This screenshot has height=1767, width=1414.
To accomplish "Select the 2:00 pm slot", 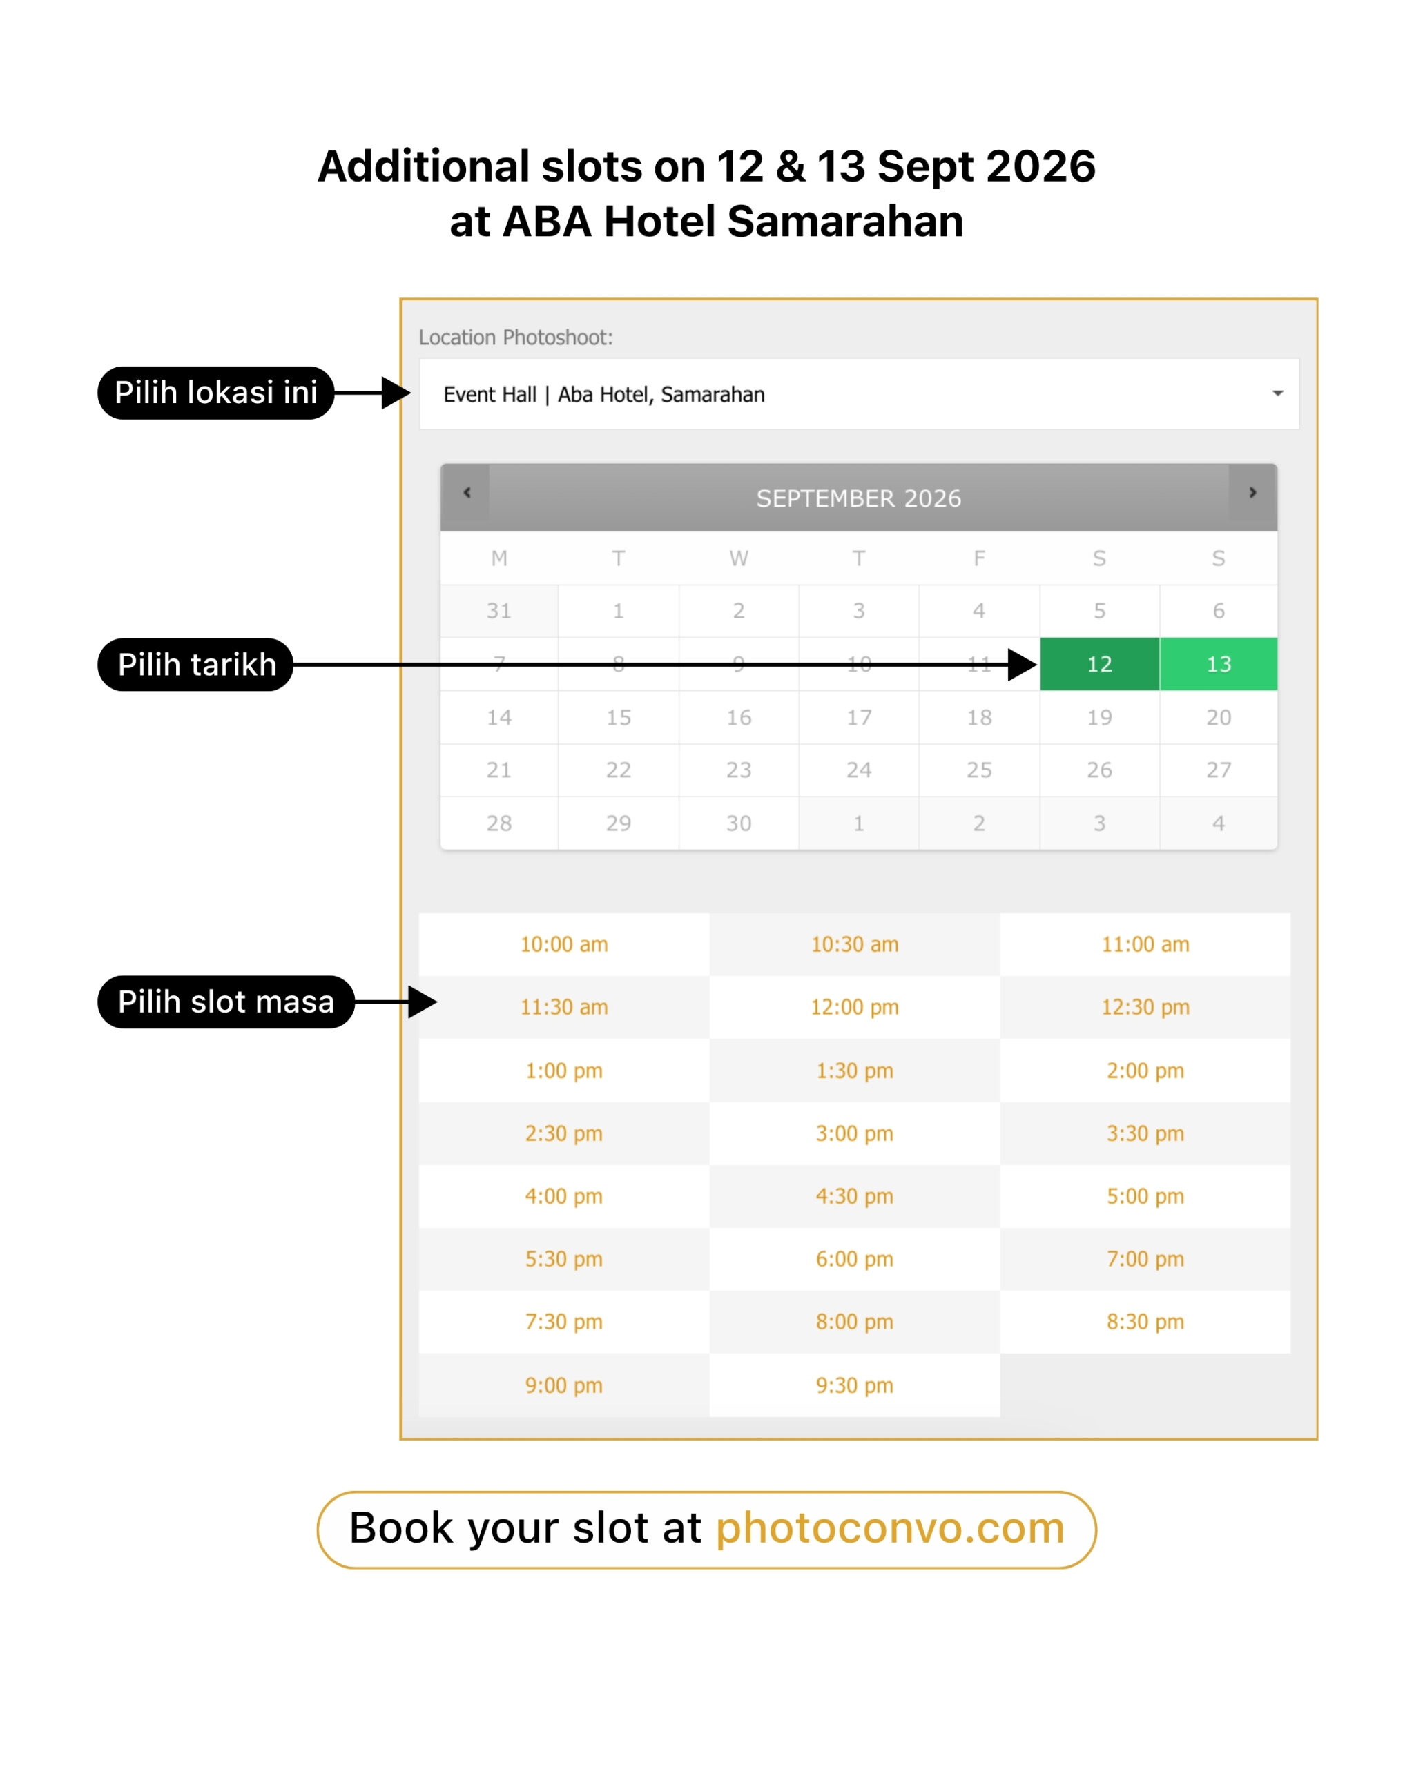I will tap(1145, 1071).
